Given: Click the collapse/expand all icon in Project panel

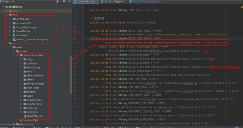Looking at the screenshot, I should 57,2.
